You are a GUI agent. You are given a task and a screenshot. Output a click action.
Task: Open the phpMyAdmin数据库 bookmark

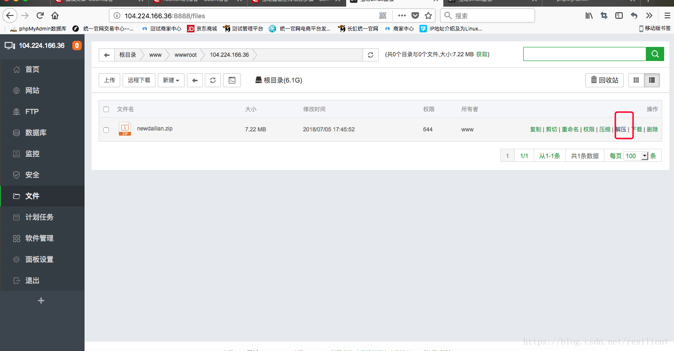(39, 29)
